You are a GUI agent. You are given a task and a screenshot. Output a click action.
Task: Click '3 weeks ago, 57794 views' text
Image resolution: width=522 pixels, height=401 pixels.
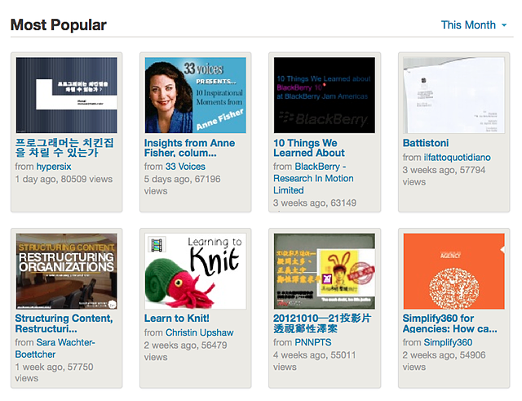[444, 176]
